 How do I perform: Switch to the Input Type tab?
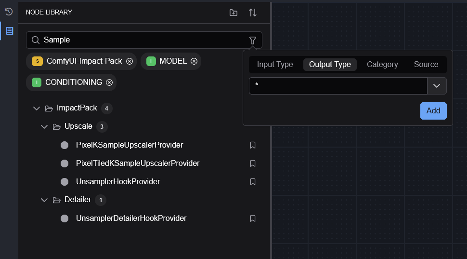pos(275,65)
